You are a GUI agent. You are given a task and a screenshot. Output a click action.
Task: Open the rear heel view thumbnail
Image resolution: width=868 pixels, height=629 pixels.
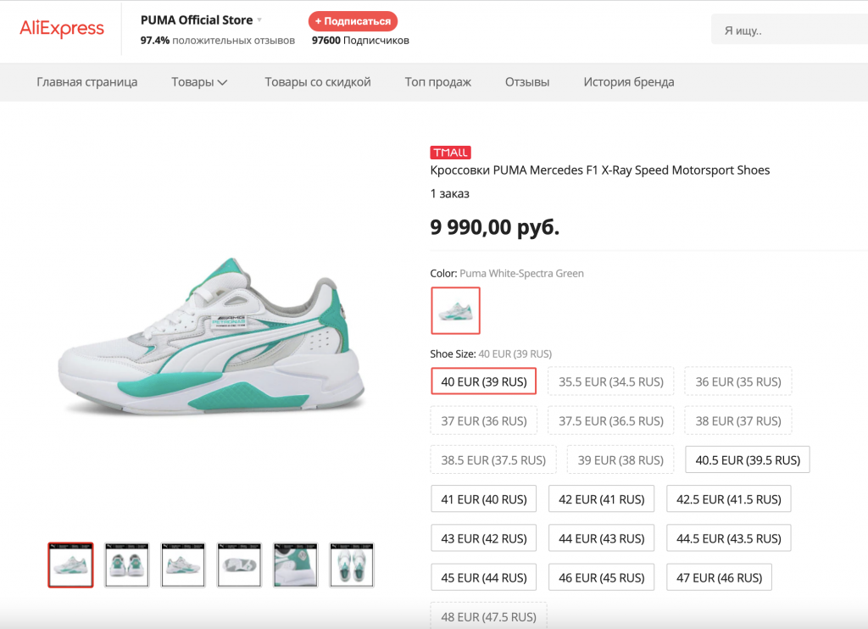[x=127, y=565]
